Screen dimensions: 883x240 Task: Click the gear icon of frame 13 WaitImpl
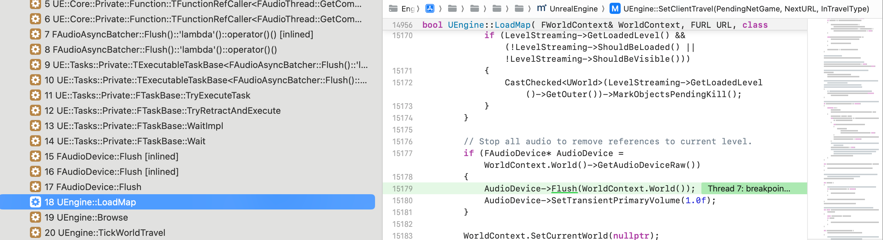pyautogui.click(x=35, y=126)
